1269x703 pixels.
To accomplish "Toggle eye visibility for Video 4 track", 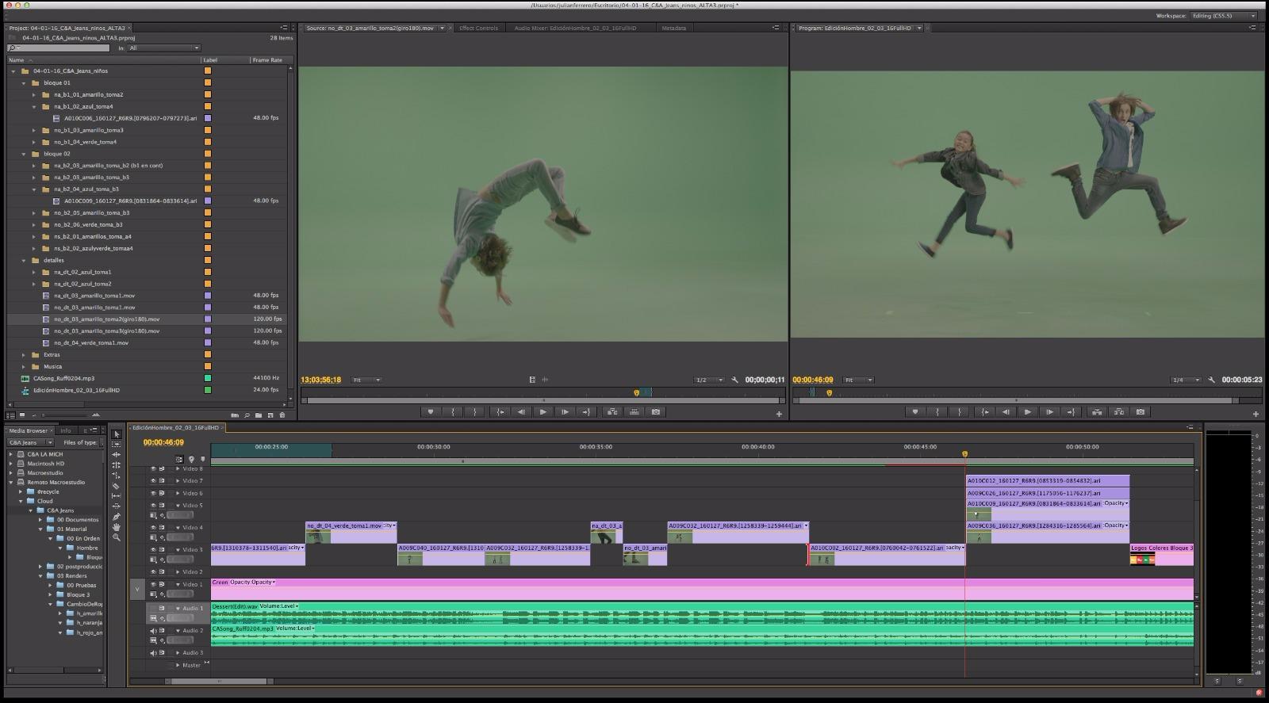I will 153,527.
